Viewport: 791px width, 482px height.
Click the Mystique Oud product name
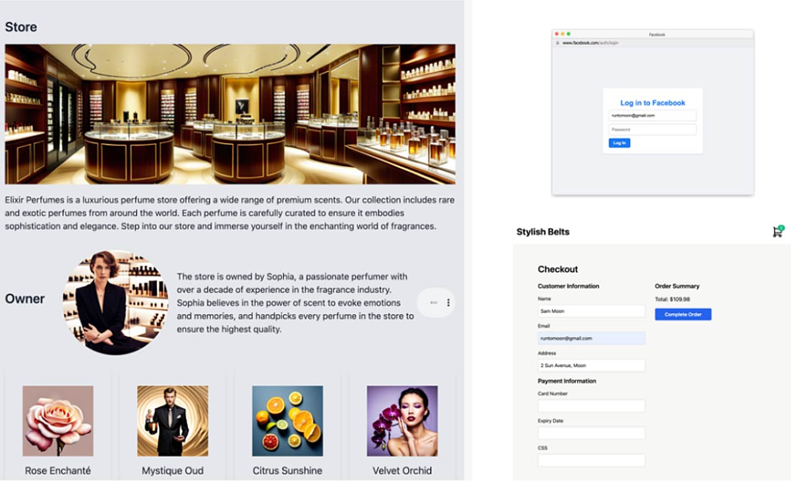point(173,471)
